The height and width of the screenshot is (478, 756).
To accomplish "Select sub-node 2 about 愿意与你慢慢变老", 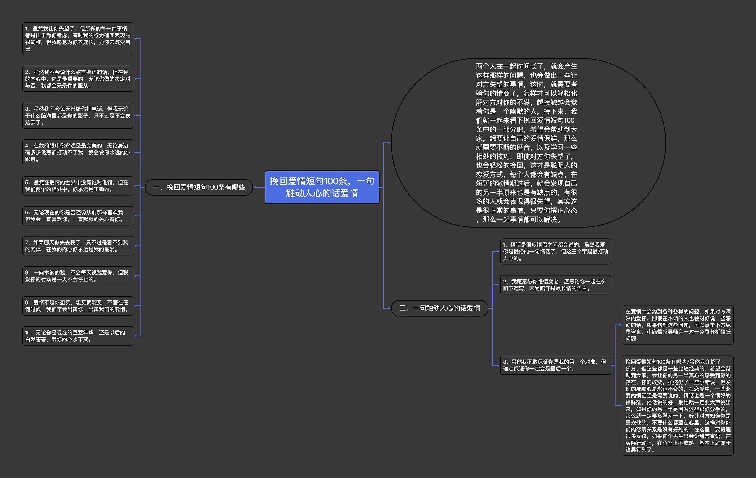I will pos(555,285).
